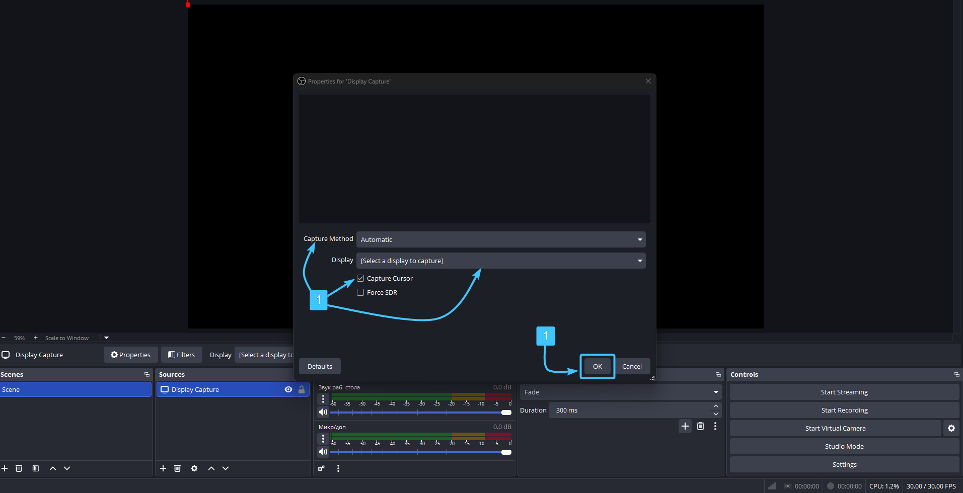
Task: Open the Virtual Camera settings gear
Action: tap(951, 428)
